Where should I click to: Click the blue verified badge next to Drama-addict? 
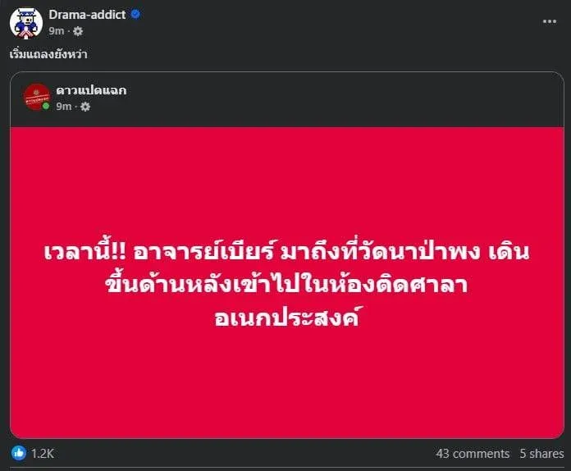(x=135, y=14)
